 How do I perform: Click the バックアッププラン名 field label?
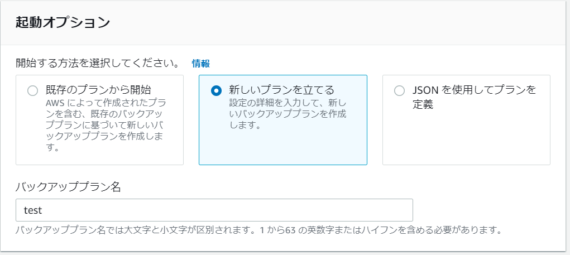coord(69,187)
